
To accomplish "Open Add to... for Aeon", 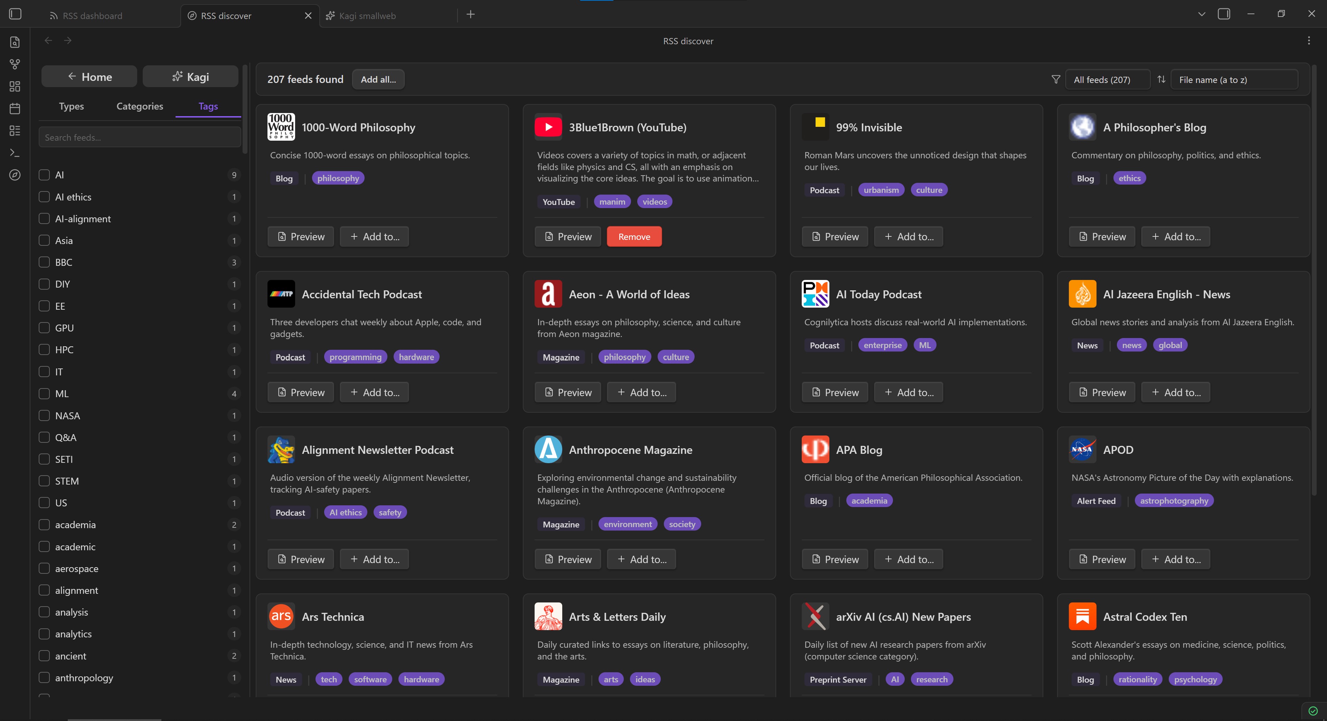I will (x=641, y=392).
